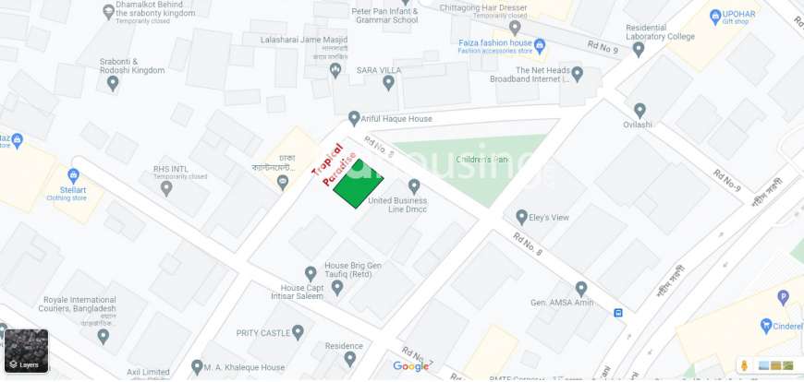This screenshot has width=804, height=382.
Task: Click the Faiza fashion house store pin
Action: click(x=540, y=47)
